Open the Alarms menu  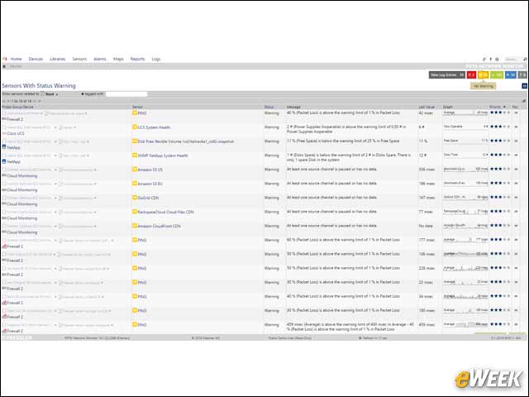tap(100, 59)
